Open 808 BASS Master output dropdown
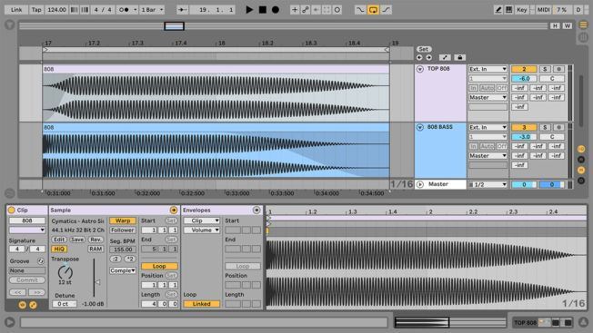 coord(487,156)
